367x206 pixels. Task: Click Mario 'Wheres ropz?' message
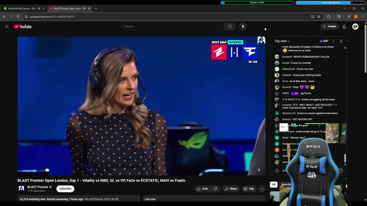298,138
